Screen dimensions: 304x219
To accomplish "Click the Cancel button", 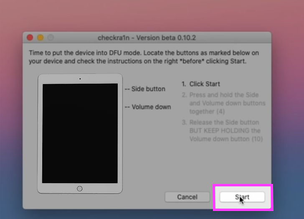I will 187,197.
